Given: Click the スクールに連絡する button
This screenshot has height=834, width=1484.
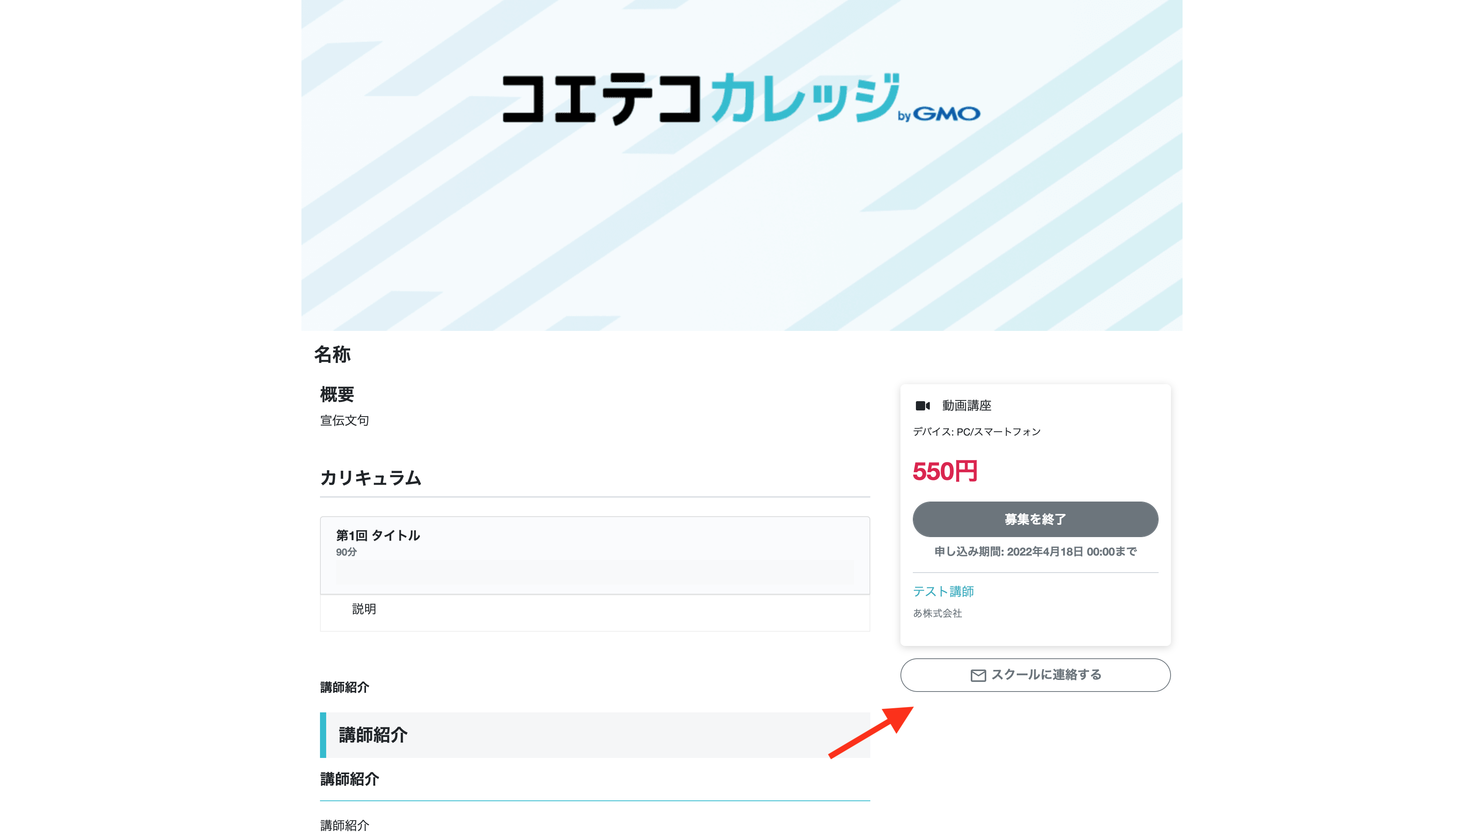Looking at the screenshot, I should click(x=1035, y=675).
